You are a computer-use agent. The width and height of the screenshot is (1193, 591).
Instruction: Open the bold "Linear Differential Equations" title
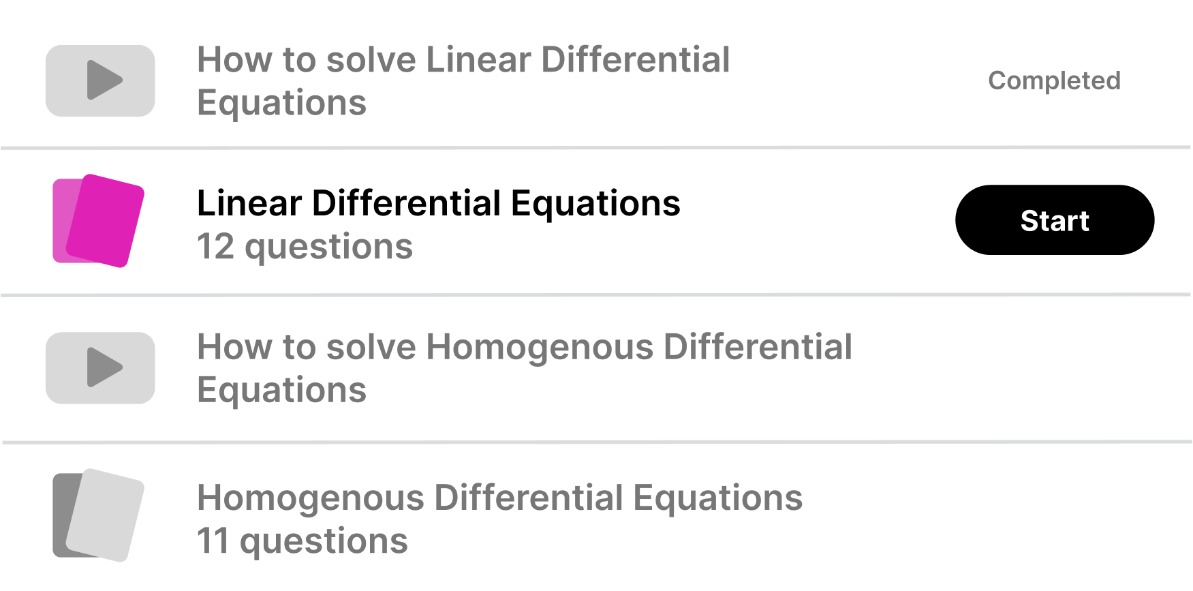tap(438, 203)
